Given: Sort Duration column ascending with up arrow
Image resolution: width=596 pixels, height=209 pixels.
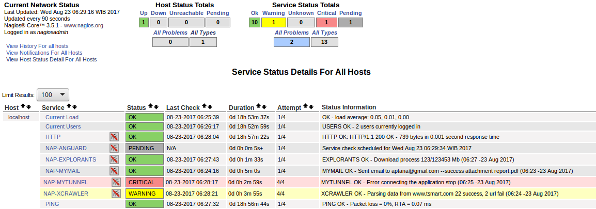Looking at the screenshot, I should point(258,107).
